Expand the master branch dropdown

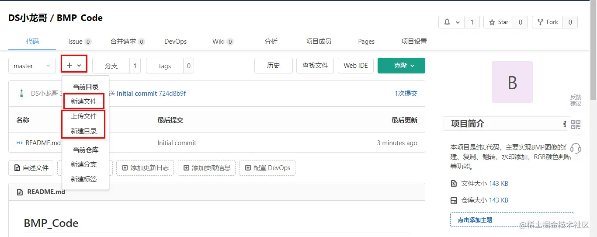coord(32,66)
